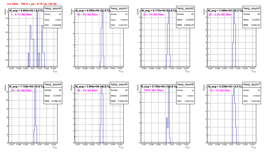This screenshot has width=265, height=152.
Task: Pick the magenta 10± 1% ND filter label
Action: 220,91
